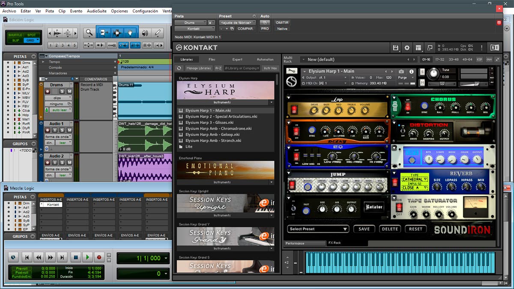Open the Pista menu
The height and width of the screenshot is (289, 514).
click(50, 11)
